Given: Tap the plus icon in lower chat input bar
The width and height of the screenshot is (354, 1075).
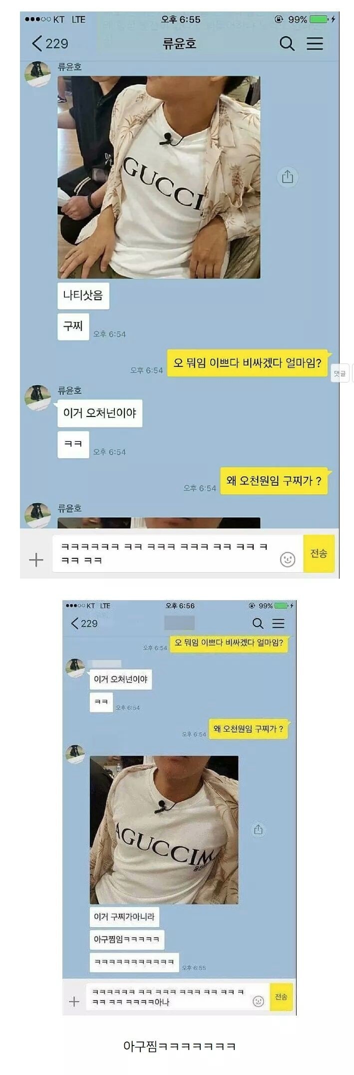Looking at the screenshot, I should click(x=74, y=1001).
